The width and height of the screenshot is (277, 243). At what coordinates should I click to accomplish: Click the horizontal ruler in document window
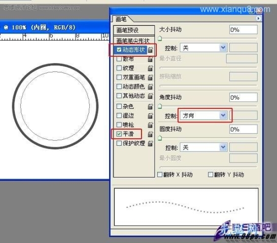[55, 36]
